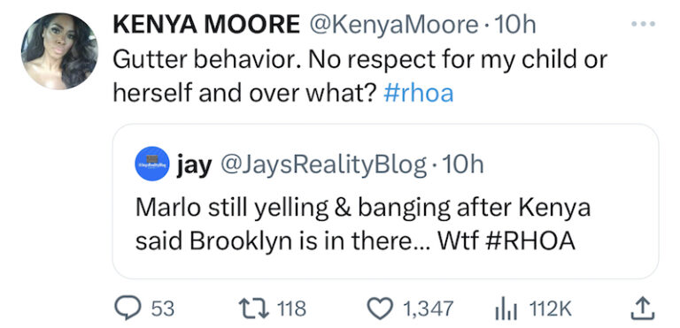Open Kenya Moore's profile picture
This screenshot has width=680, height=328.
(x=59, y=50)
